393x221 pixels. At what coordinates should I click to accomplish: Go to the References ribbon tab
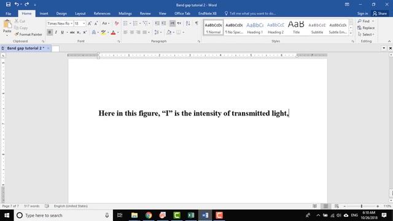point(102,14)
